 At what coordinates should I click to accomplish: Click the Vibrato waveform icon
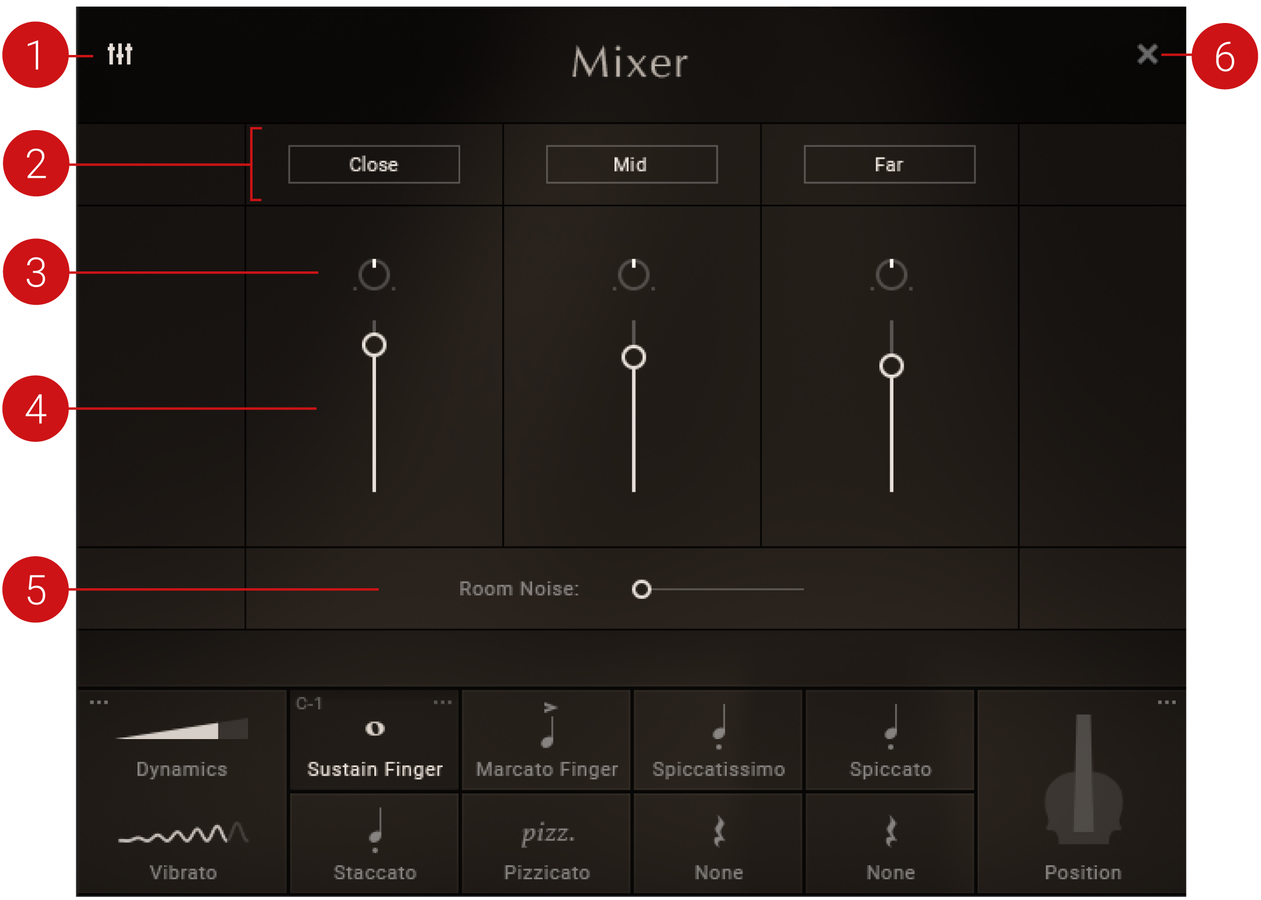point(184,834)
